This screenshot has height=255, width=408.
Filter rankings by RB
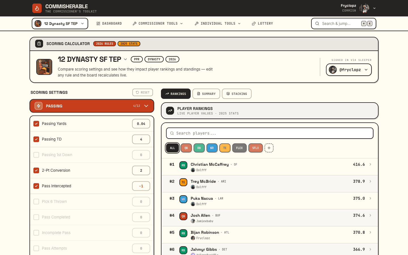point(199,148)
